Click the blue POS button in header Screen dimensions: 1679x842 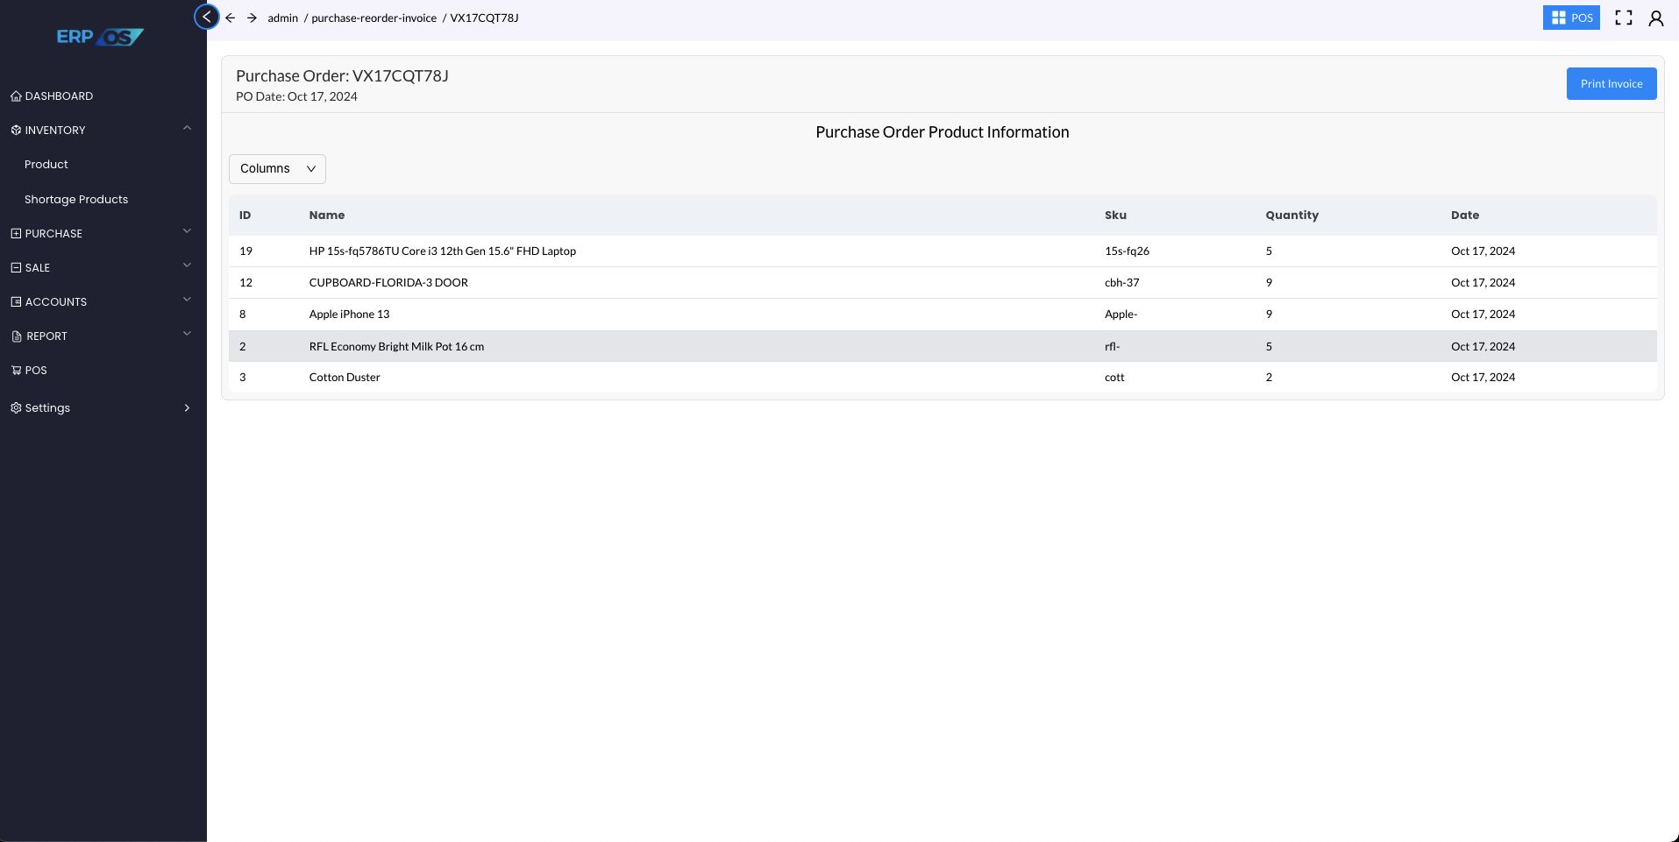pyautogui.click(x=1571, y=18)
